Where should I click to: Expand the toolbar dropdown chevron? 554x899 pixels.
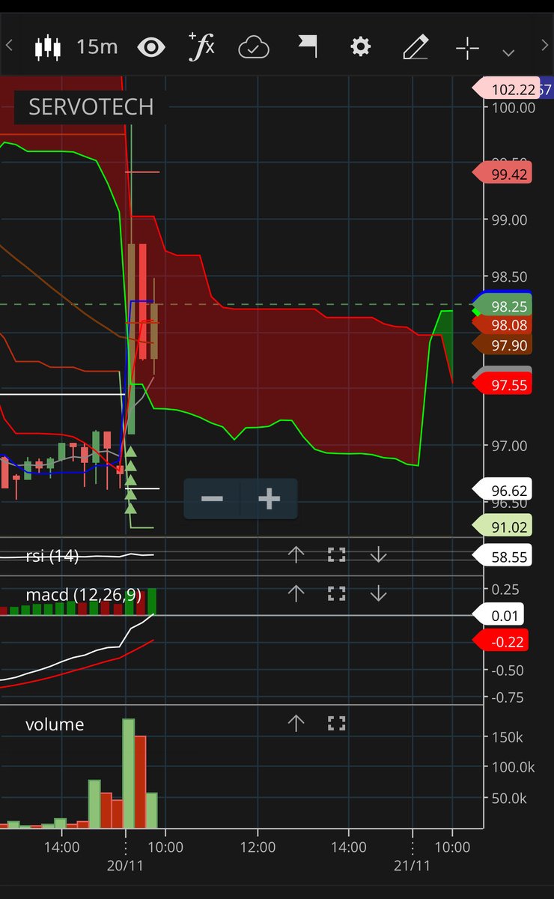coord(508,53)
